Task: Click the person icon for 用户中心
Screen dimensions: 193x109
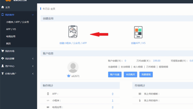Action: pos(3,66)
